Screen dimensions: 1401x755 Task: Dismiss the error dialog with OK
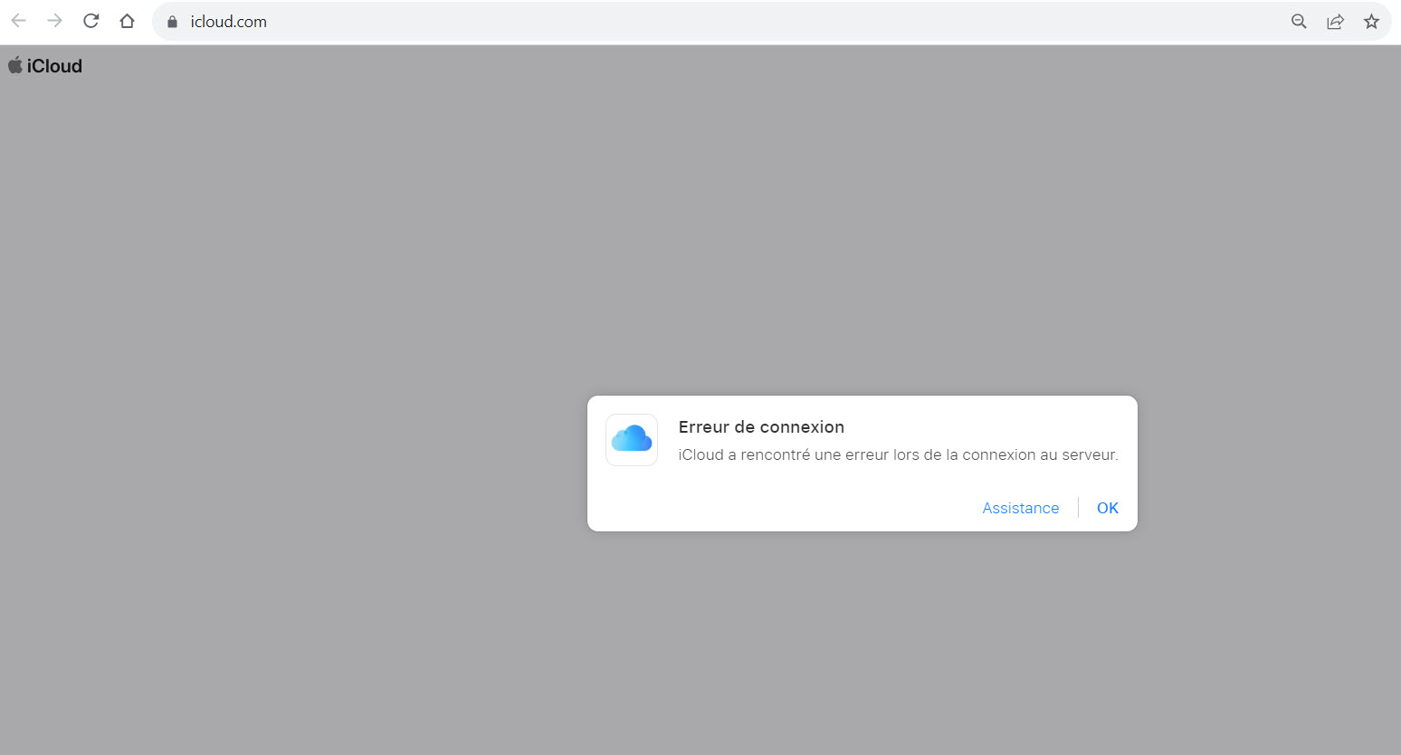point(1108,508)
